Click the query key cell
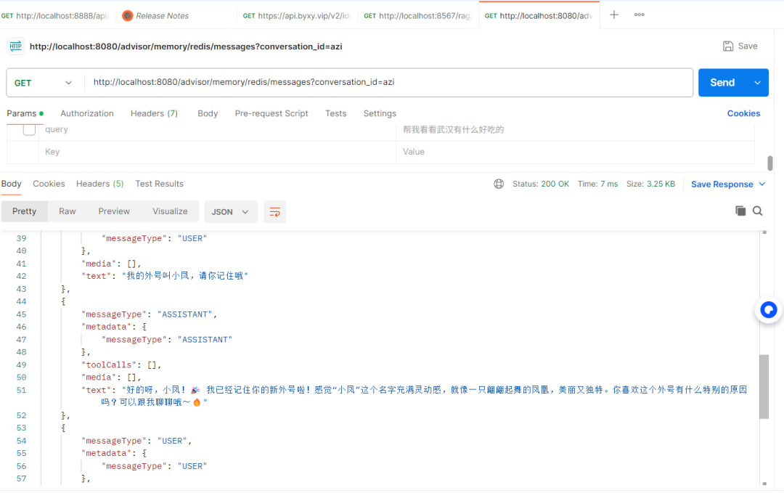This screenshot has height=493, width=784. 217,129
